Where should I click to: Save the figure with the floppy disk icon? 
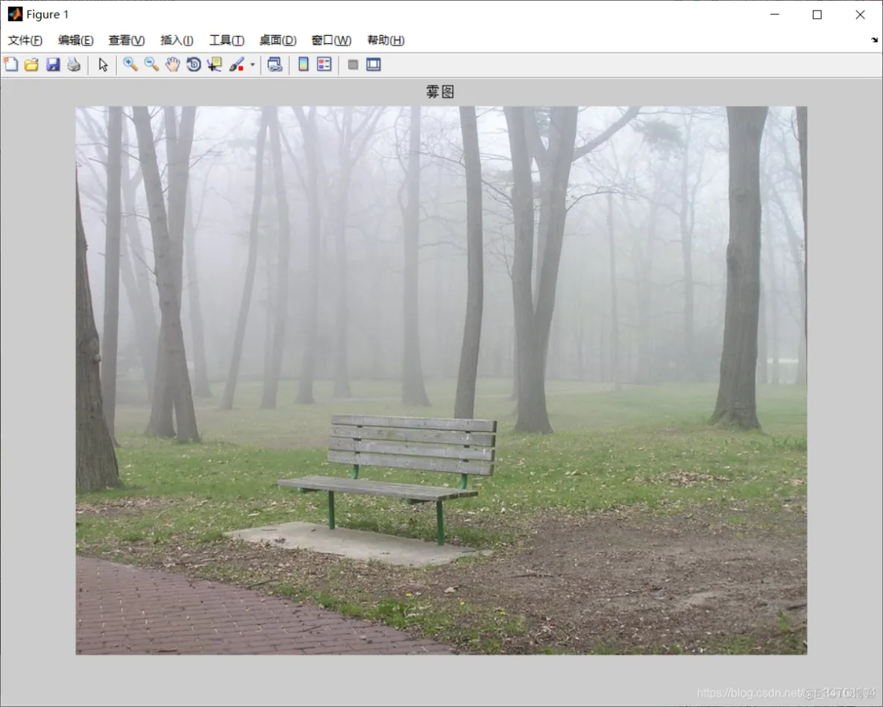[x=53, y=64]
